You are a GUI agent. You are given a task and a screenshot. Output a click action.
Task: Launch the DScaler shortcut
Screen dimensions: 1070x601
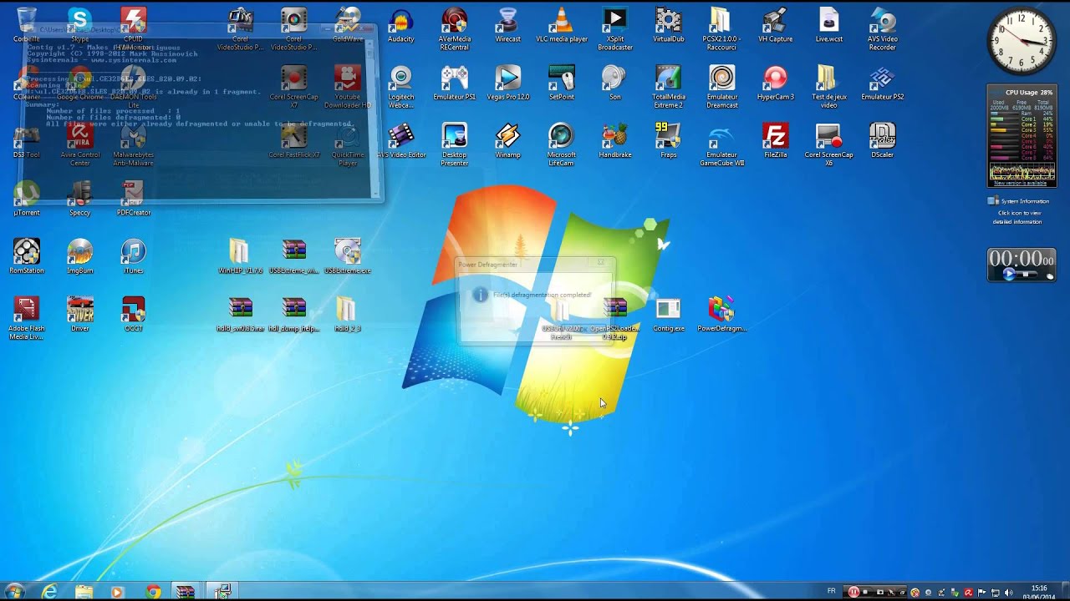[883, 140]
